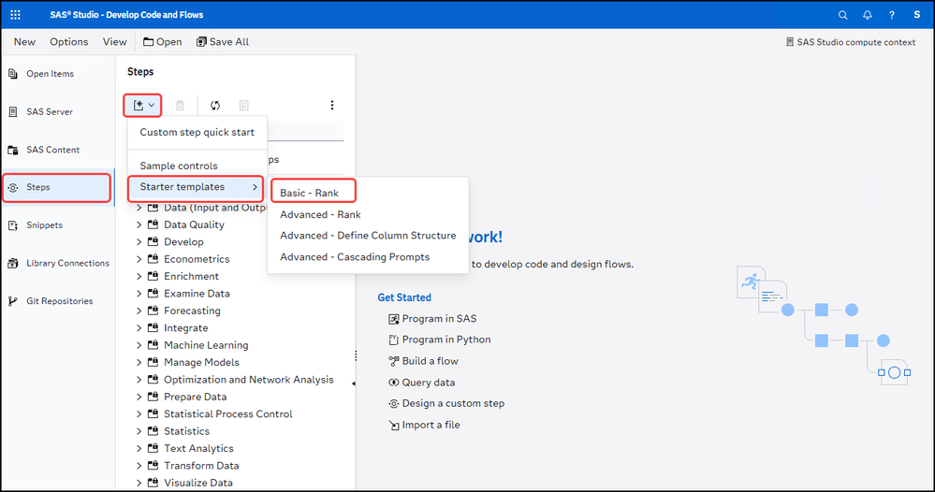Click the Save All button
Image resolution: width=935 pixels, height=492 pixels.
click(x=223, y=42)
